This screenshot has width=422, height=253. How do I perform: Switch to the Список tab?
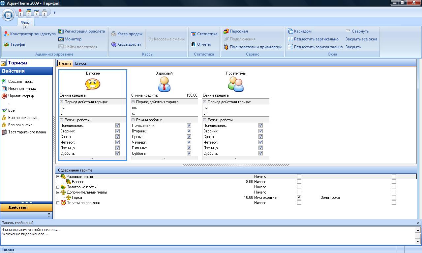[81, 63]
